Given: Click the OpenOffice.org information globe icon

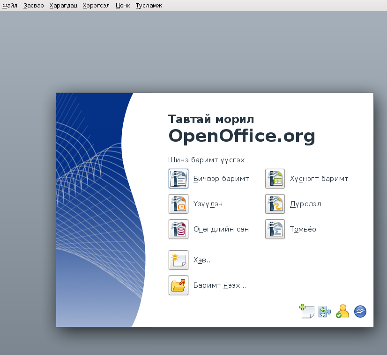Looking at the screenshot, I should [360, 312].
